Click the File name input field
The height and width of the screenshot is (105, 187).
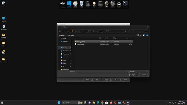101,72
